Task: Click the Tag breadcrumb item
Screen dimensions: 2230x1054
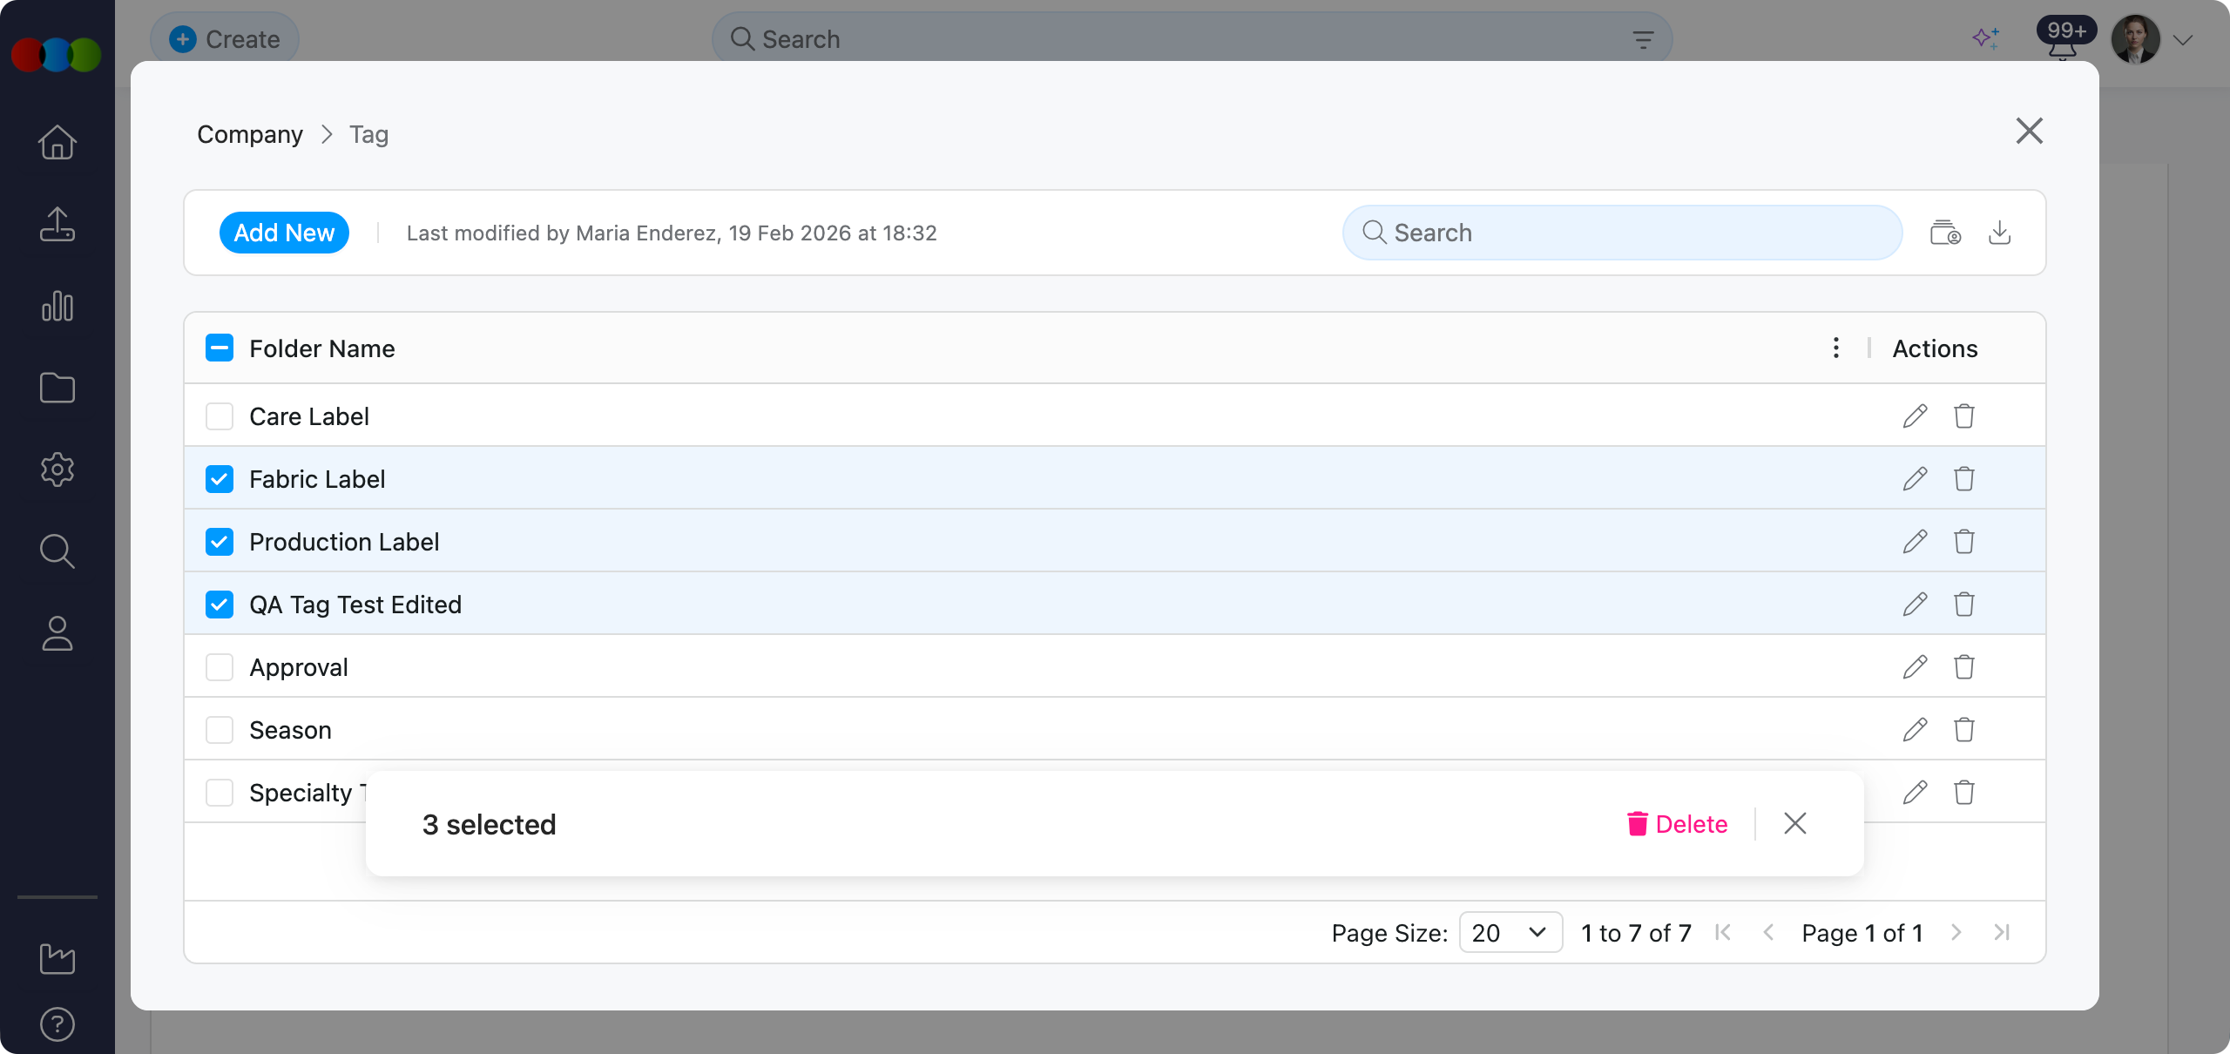Action: click(368, 134)
